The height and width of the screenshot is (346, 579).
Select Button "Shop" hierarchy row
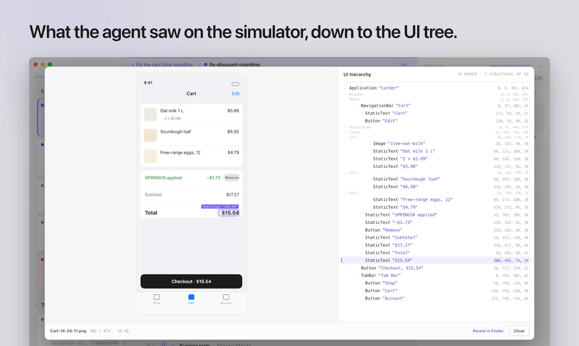point(436,283)
